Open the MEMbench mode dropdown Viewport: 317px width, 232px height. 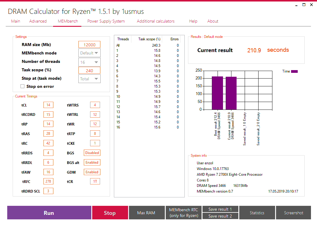(89, 53)
